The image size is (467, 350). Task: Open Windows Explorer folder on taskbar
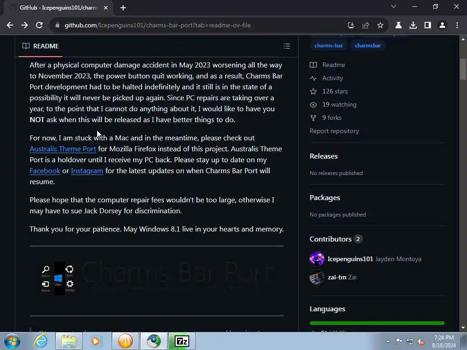click(69, 341)
